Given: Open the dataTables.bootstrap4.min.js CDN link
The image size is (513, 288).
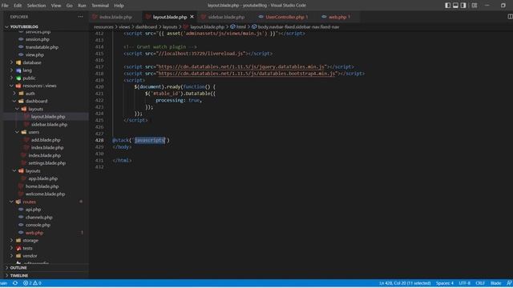Looking at the screenshot, I should point(247,74).
